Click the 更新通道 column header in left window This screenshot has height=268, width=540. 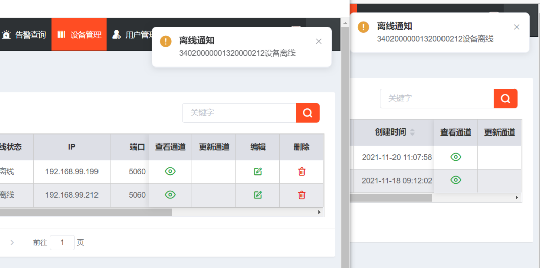[214, 147]
